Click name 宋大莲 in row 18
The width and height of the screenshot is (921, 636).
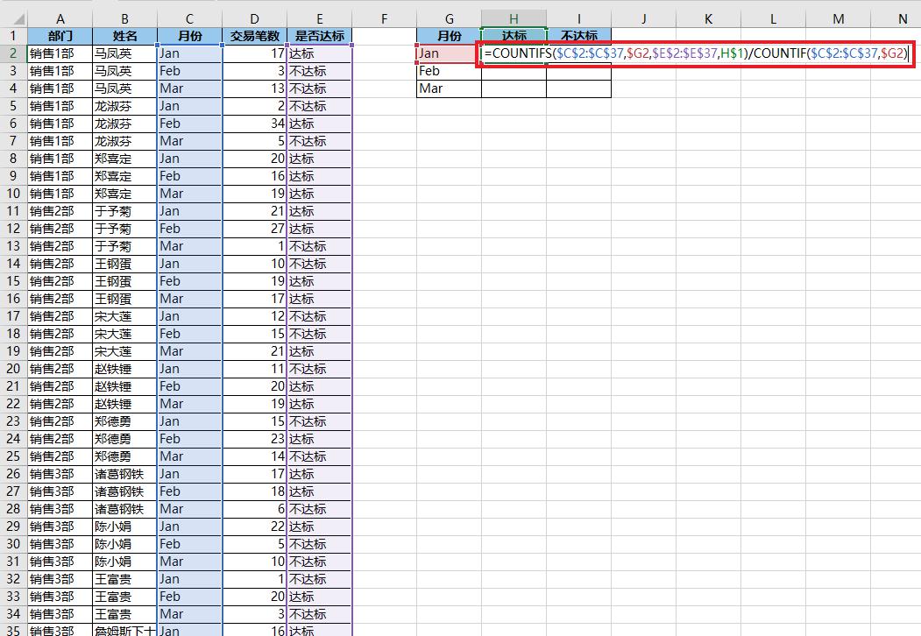[x=124, y=334]
